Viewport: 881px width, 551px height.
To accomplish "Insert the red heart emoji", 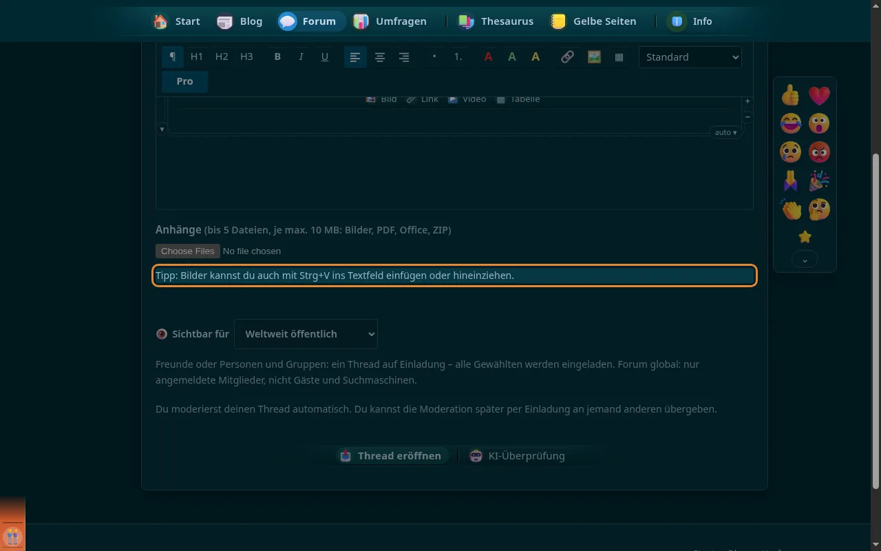I will tap(819, 95).
